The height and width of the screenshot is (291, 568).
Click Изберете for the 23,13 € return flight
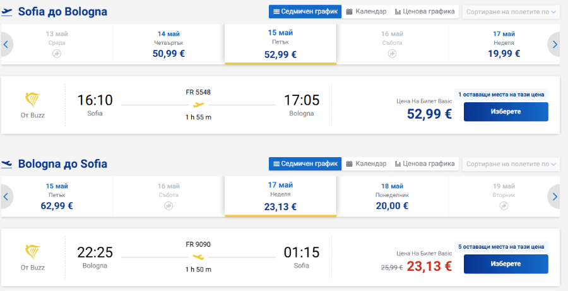pos(506,264)
